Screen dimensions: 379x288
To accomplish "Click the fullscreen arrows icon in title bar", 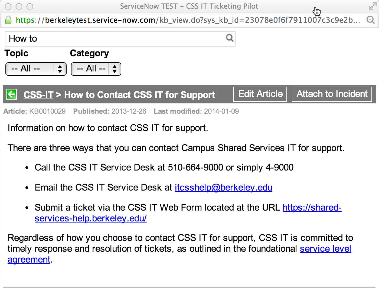I will 373,6.
